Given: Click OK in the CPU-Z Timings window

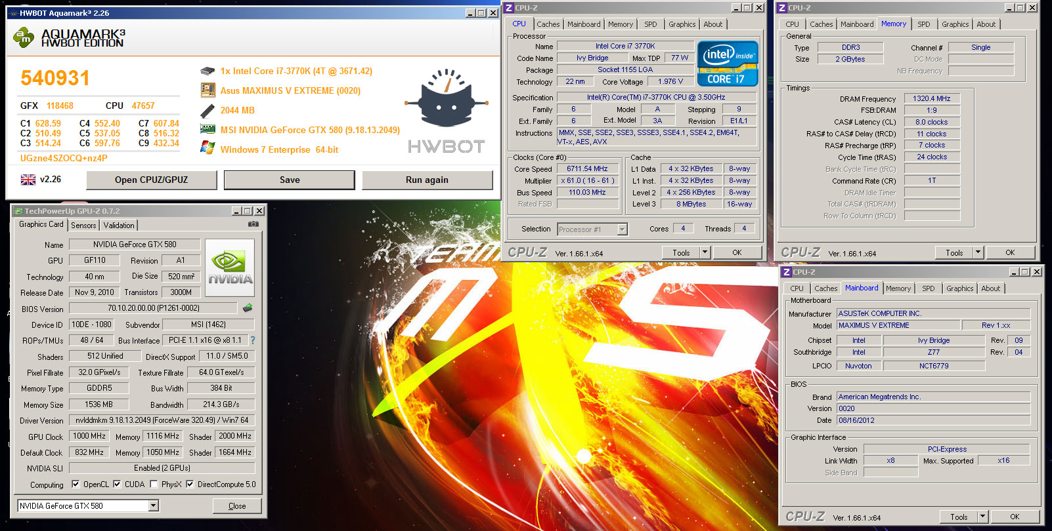Looking at the screenshot, I should tap(1011, 252).
